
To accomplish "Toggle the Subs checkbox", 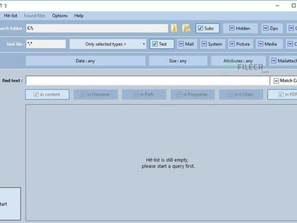I will point(207,28).
